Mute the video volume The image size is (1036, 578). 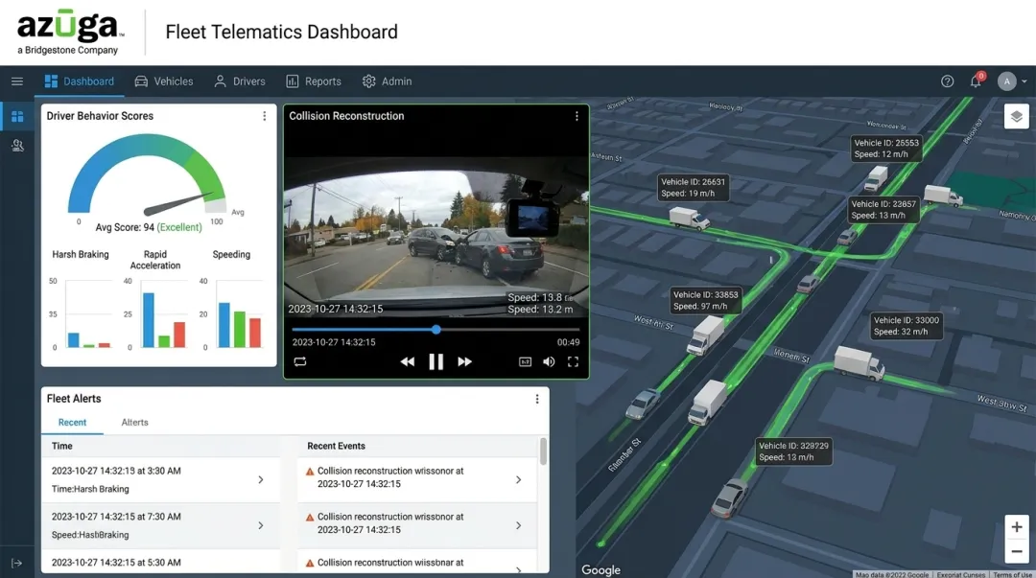549,361
